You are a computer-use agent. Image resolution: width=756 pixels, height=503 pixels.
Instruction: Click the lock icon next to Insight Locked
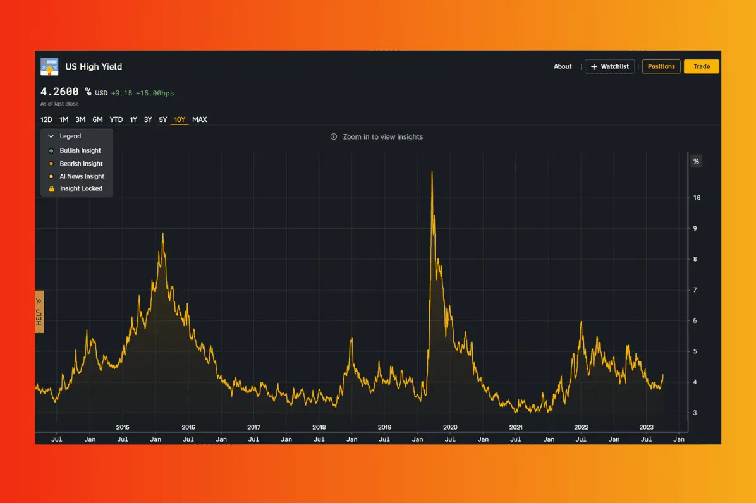52,188
